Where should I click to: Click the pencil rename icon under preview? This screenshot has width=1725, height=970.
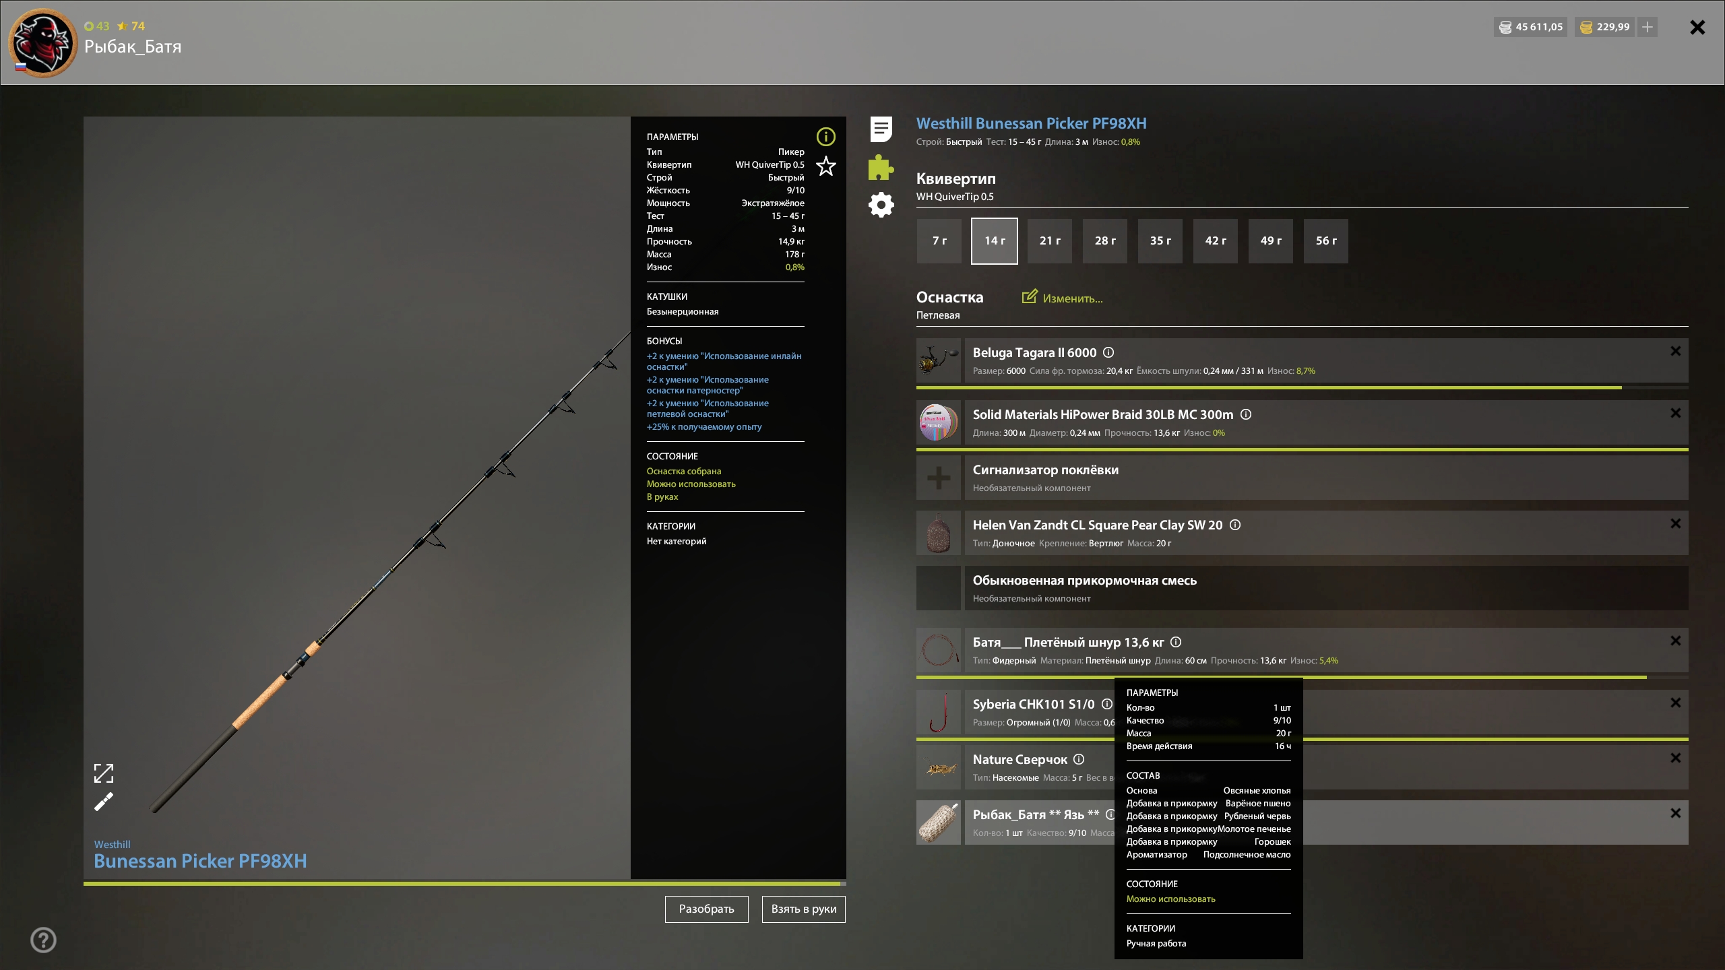pyautogui.click(x=104, y=802)
